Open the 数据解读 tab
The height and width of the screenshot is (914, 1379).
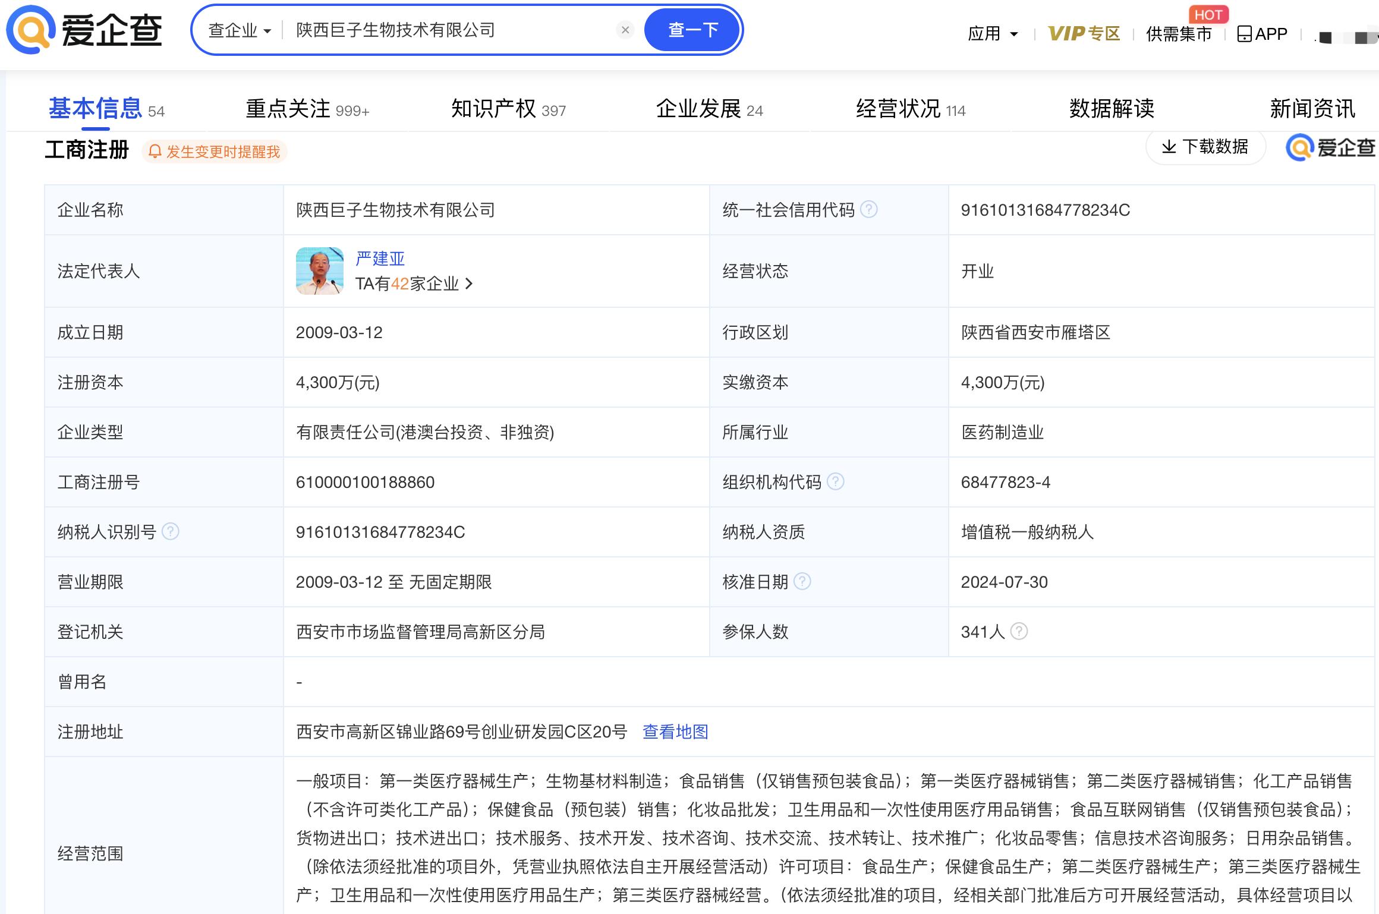[x=1112, y=109]
